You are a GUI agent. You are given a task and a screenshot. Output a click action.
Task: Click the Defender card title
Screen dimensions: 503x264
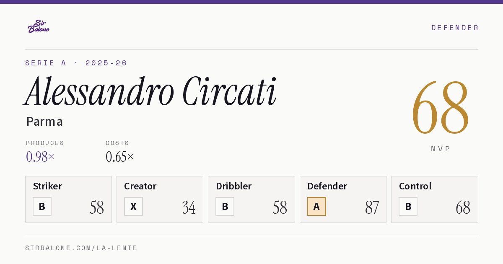tap(327, 186)
